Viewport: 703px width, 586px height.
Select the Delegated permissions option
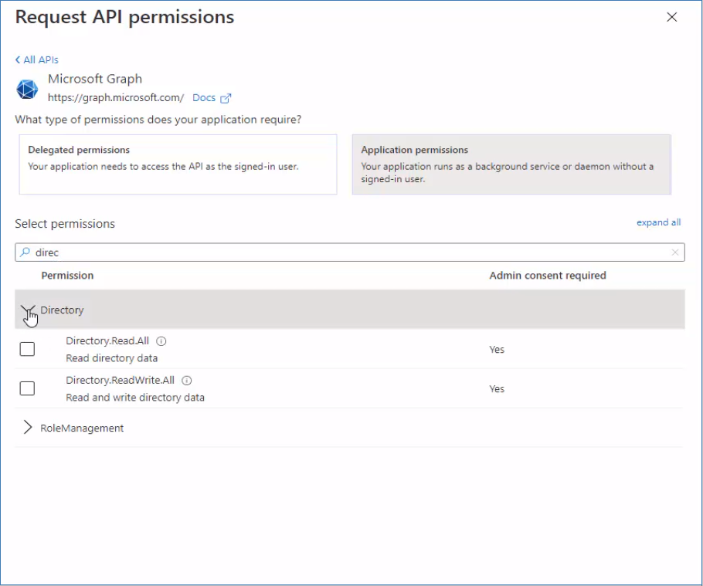pyautogui.click(x=178, y=164)
